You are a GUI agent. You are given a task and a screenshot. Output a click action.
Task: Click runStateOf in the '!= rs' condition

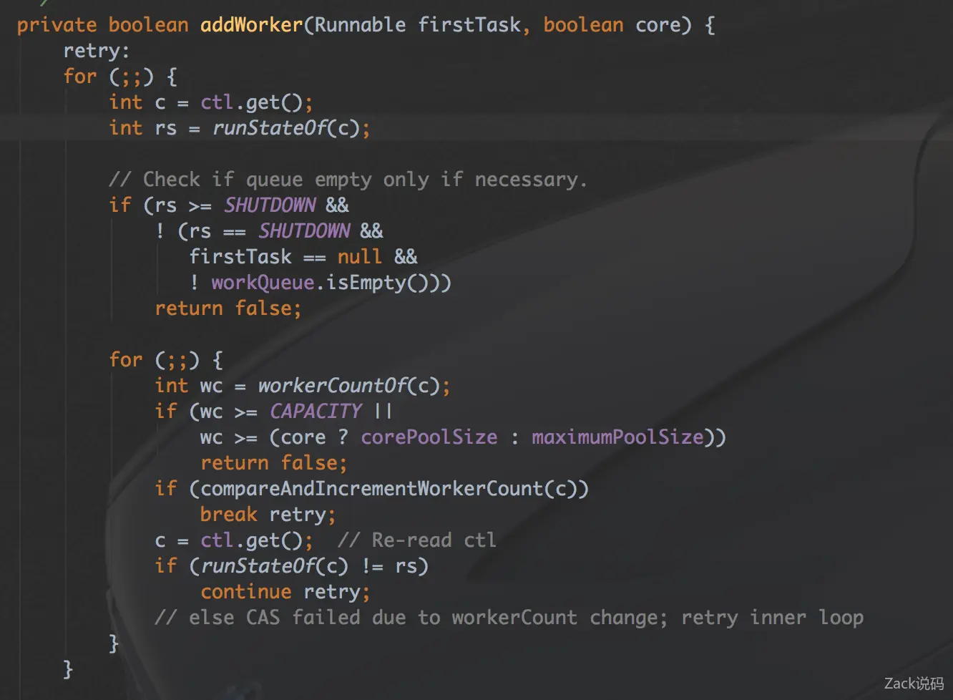click(x=258, y=566)
